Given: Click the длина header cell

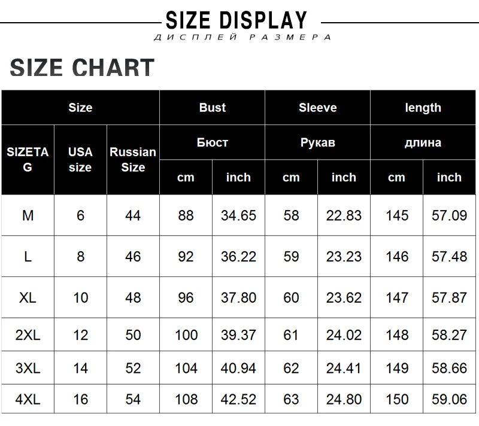Looking at the screenshot, I should (423, 142).
